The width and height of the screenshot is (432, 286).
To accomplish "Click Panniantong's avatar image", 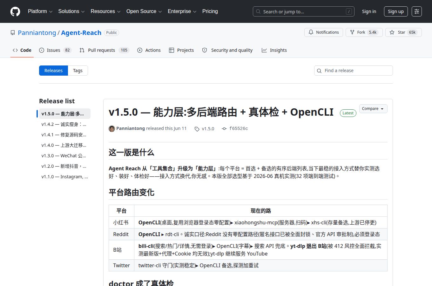I will point(112,128).
